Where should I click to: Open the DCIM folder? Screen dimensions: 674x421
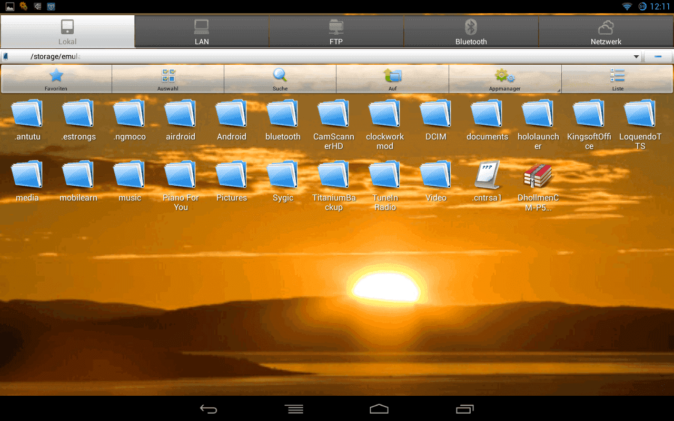coord(436,120)
